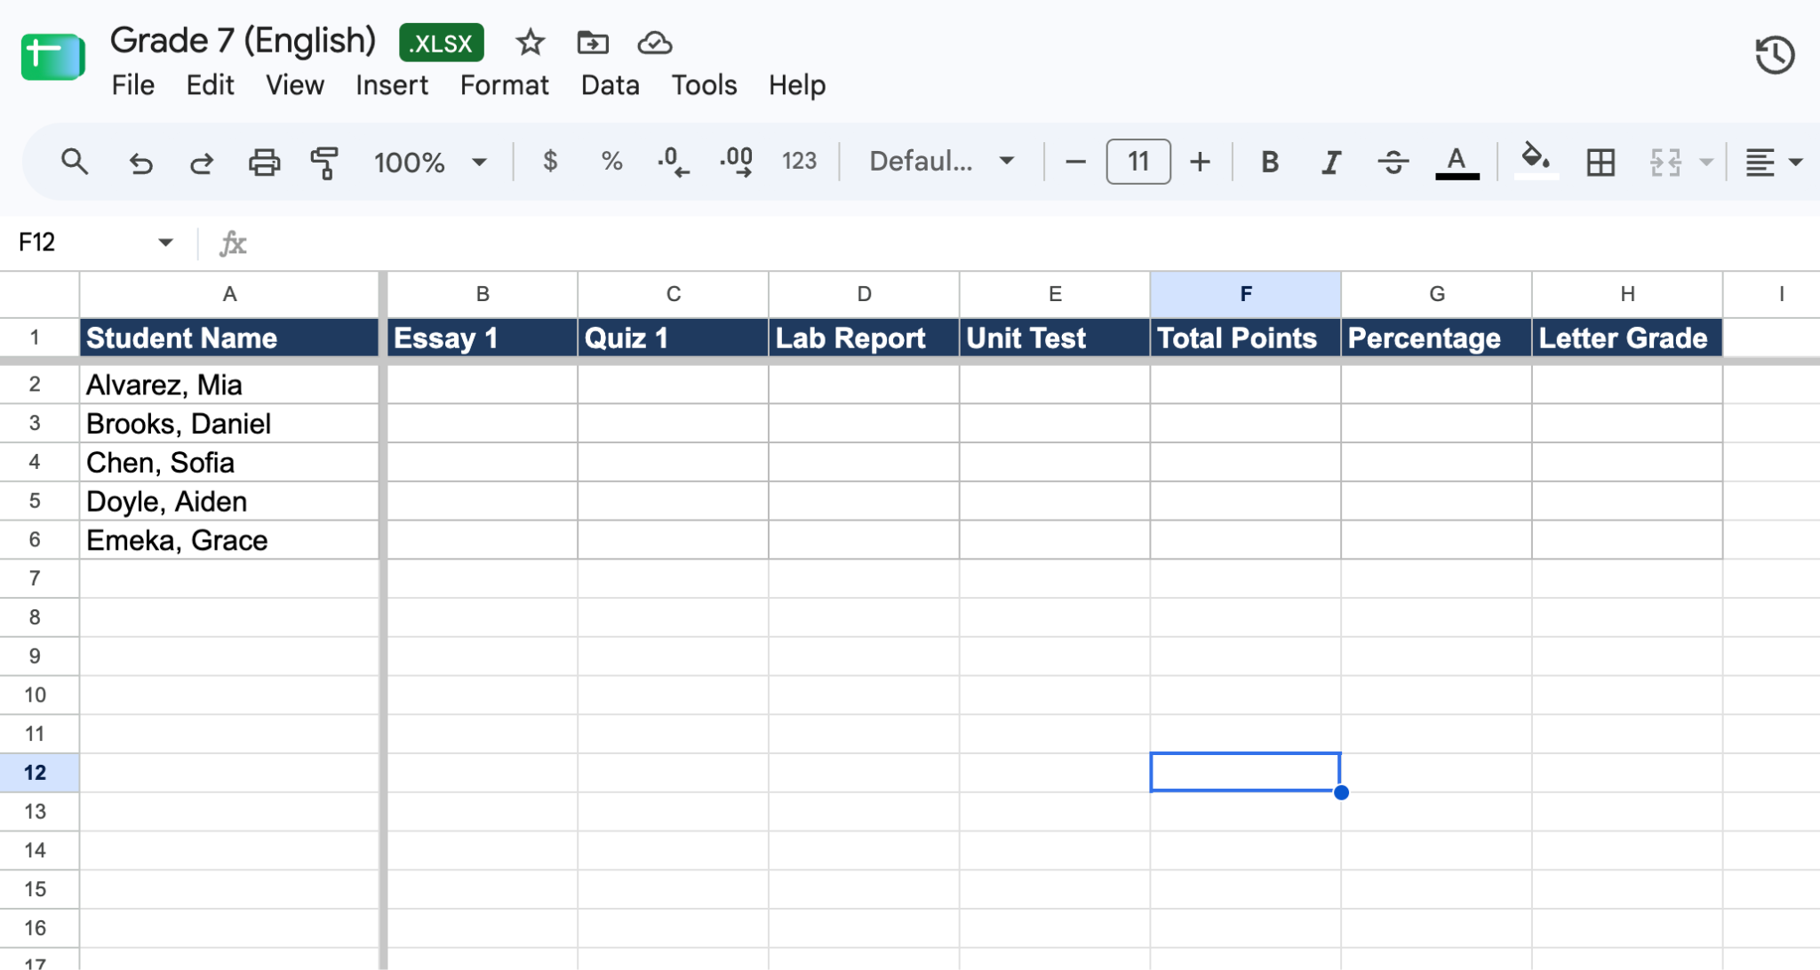The width and height of the screenshot is (1820, 970).
Task: Click the font size field showing 11
Action: point(1138,162)
